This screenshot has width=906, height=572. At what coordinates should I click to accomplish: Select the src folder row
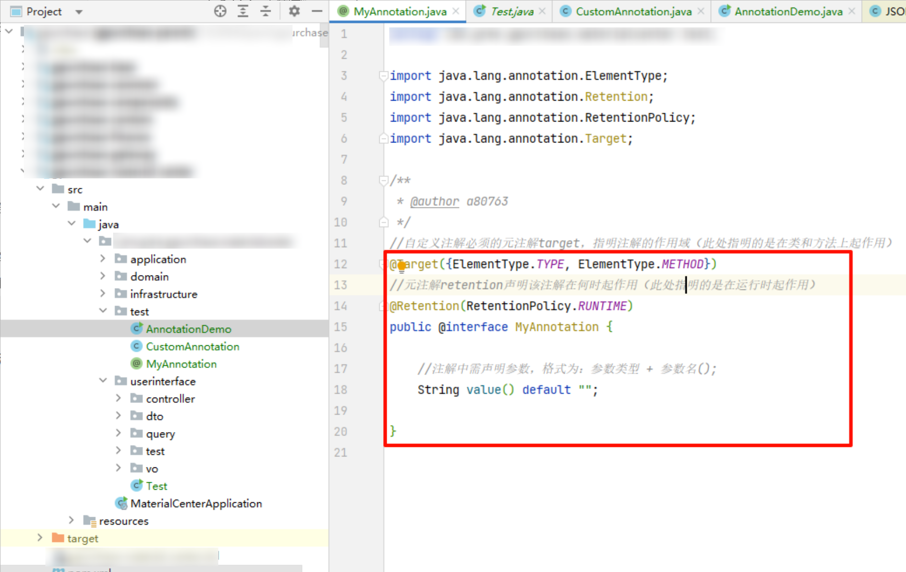[164, 189]
